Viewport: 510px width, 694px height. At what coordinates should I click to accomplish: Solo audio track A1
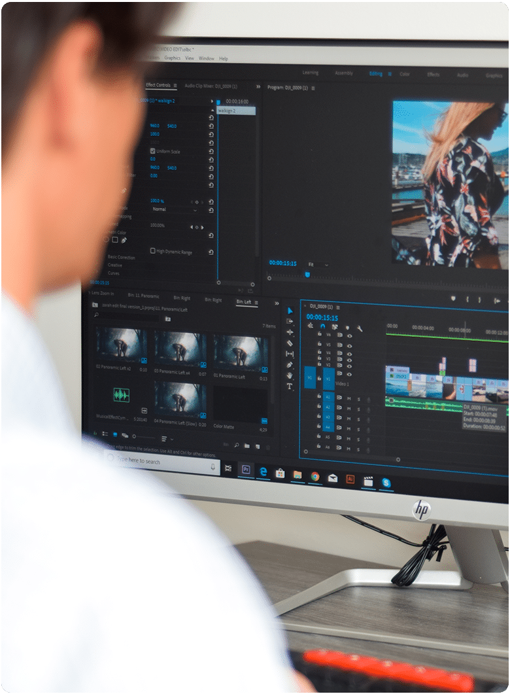[x=359, y=400]
